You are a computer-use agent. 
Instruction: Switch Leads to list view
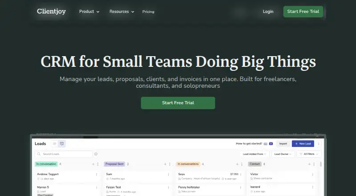pyautogui.click(x=54, y=144)
